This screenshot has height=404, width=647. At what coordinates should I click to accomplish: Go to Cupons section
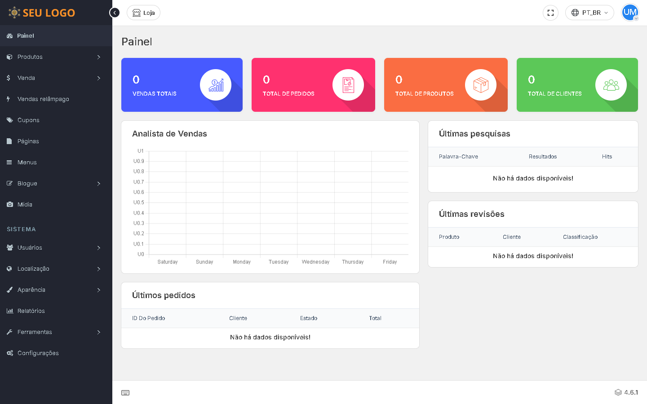pos(28,120)
